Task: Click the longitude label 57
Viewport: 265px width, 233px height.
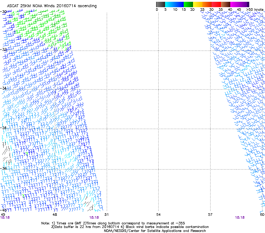Action: coord(210,215)
